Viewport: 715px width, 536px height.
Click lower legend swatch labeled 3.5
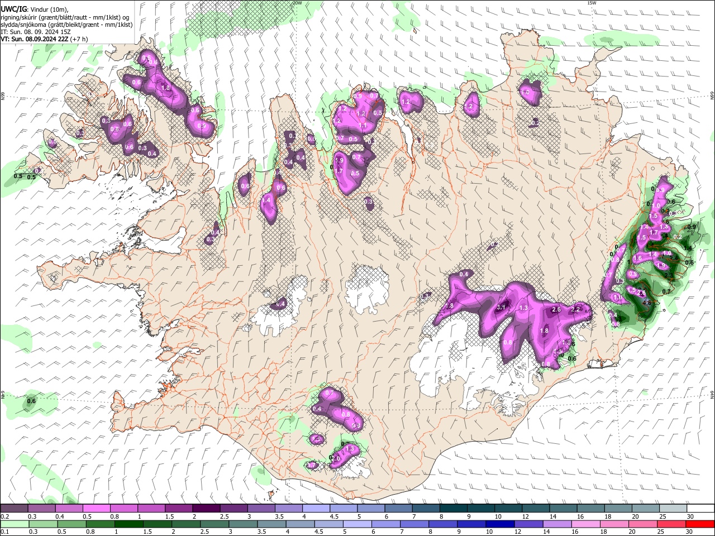(x=271, y=524)
